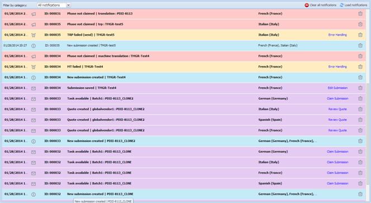Screen dimensions: 371x203
Task: Select 'TRP failed (send) | TMGR-test5' text
Action: coord(91,35)
